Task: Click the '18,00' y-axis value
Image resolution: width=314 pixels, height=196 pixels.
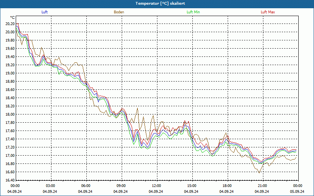Action: (10, 114)
